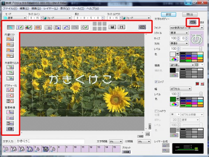Viewport: 209px width, 157px height.
Task: Click the PVW preview button
Action: click(142, 27)
